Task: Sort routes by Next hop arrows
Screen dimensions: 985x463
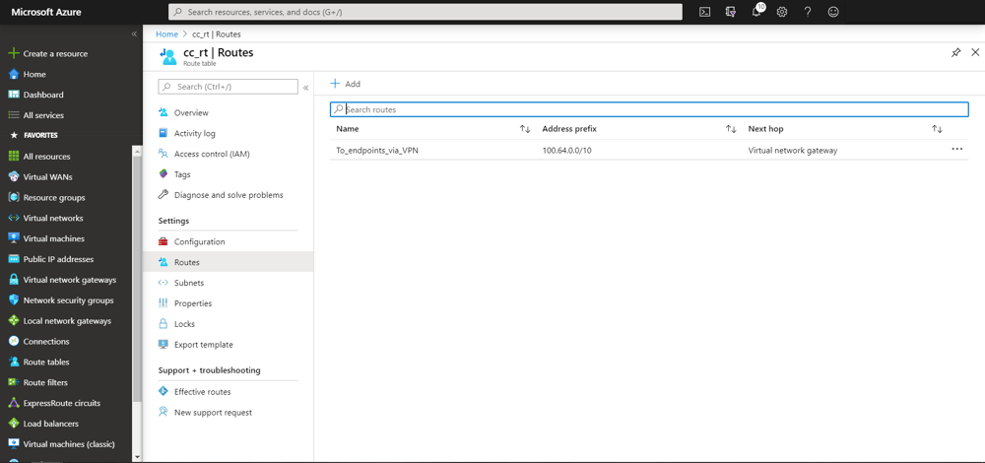Action: point(938,129)
